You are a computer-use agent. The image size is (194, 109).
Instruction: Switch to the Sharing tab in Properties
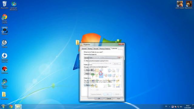[90, 48]
